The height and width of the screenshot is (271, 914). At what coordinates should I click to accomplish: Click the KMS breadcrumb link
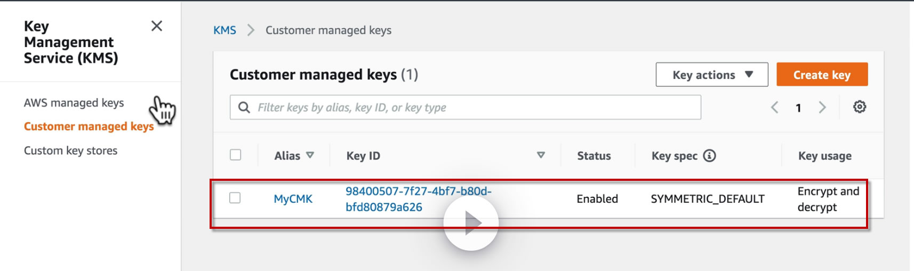coord(225,30)
